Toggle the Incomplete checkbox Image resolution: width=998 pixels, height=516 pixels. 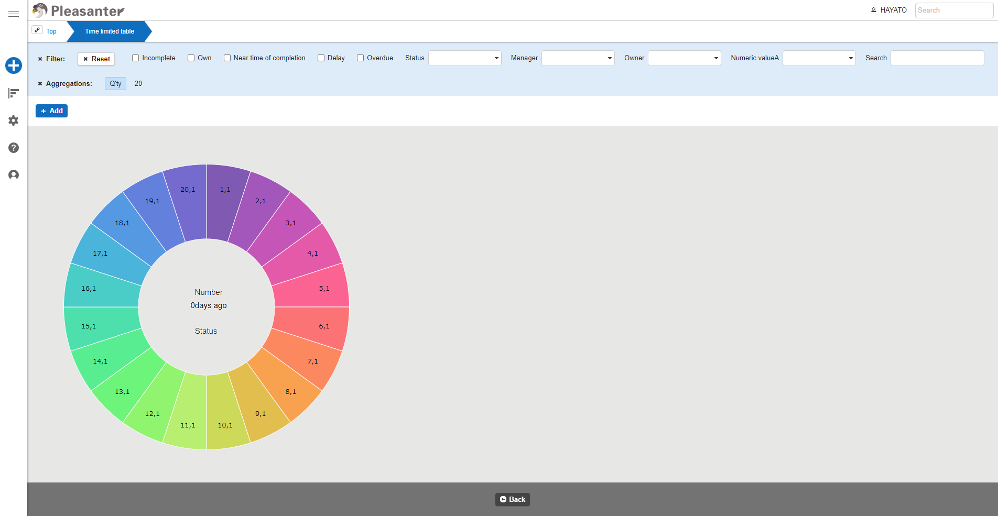136,58
